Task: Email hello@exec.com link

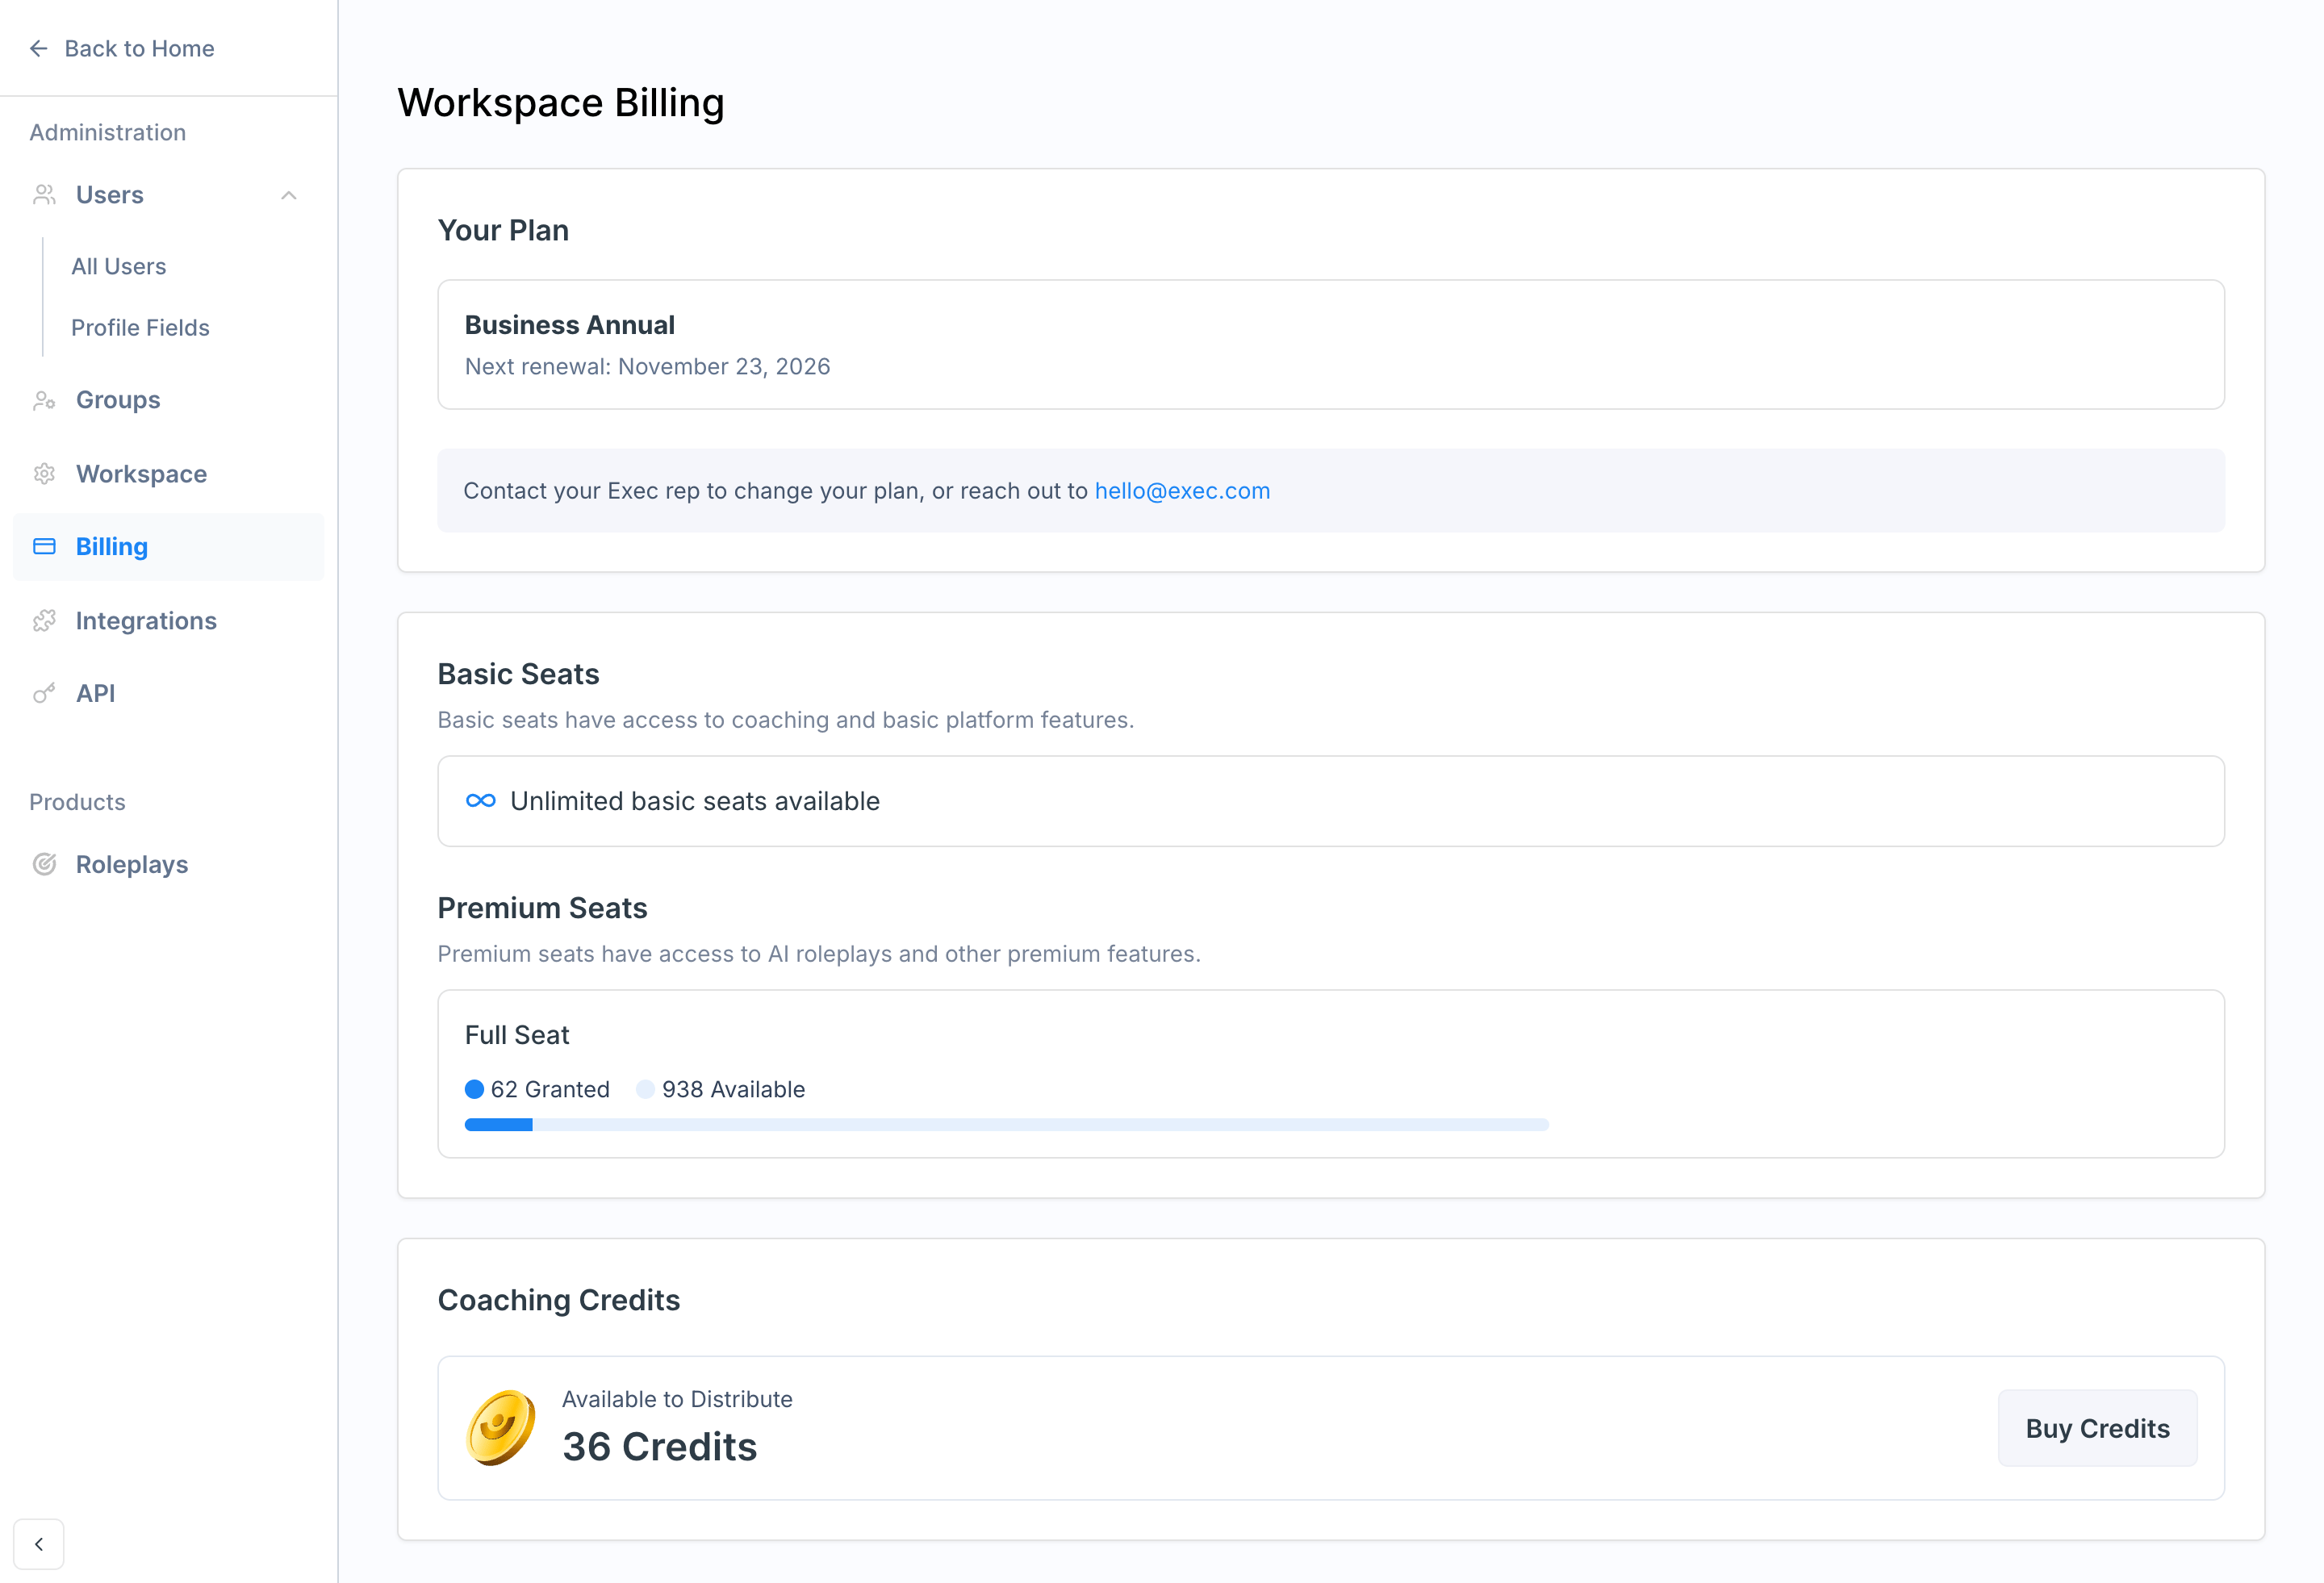Action: pyautogui.click(x=1182, y=491)
